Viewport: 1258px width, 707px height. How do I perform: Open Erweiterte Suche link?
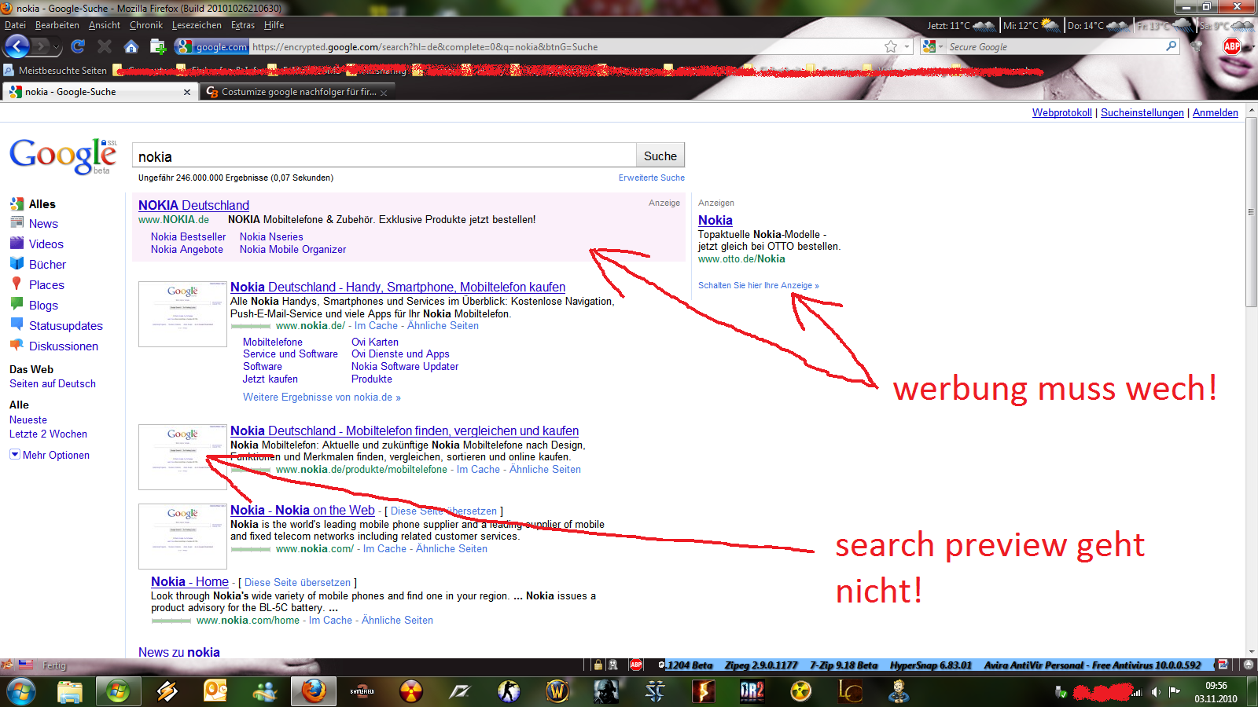[x=652, y=178]
